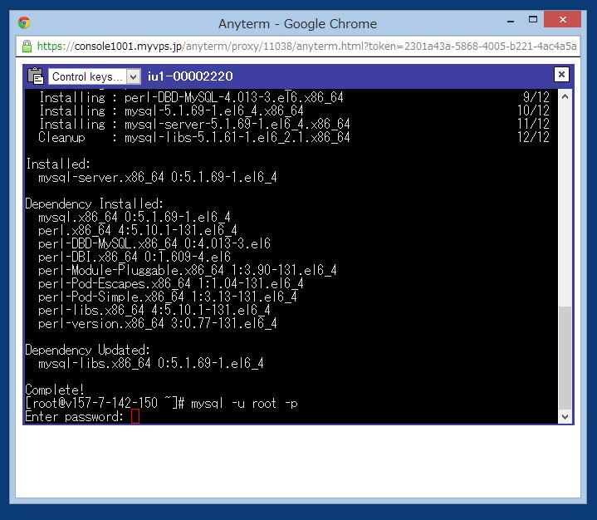Click the 9/12 progress count
Viewport: 597px width, 520px height.
click(x=536, y=97)
